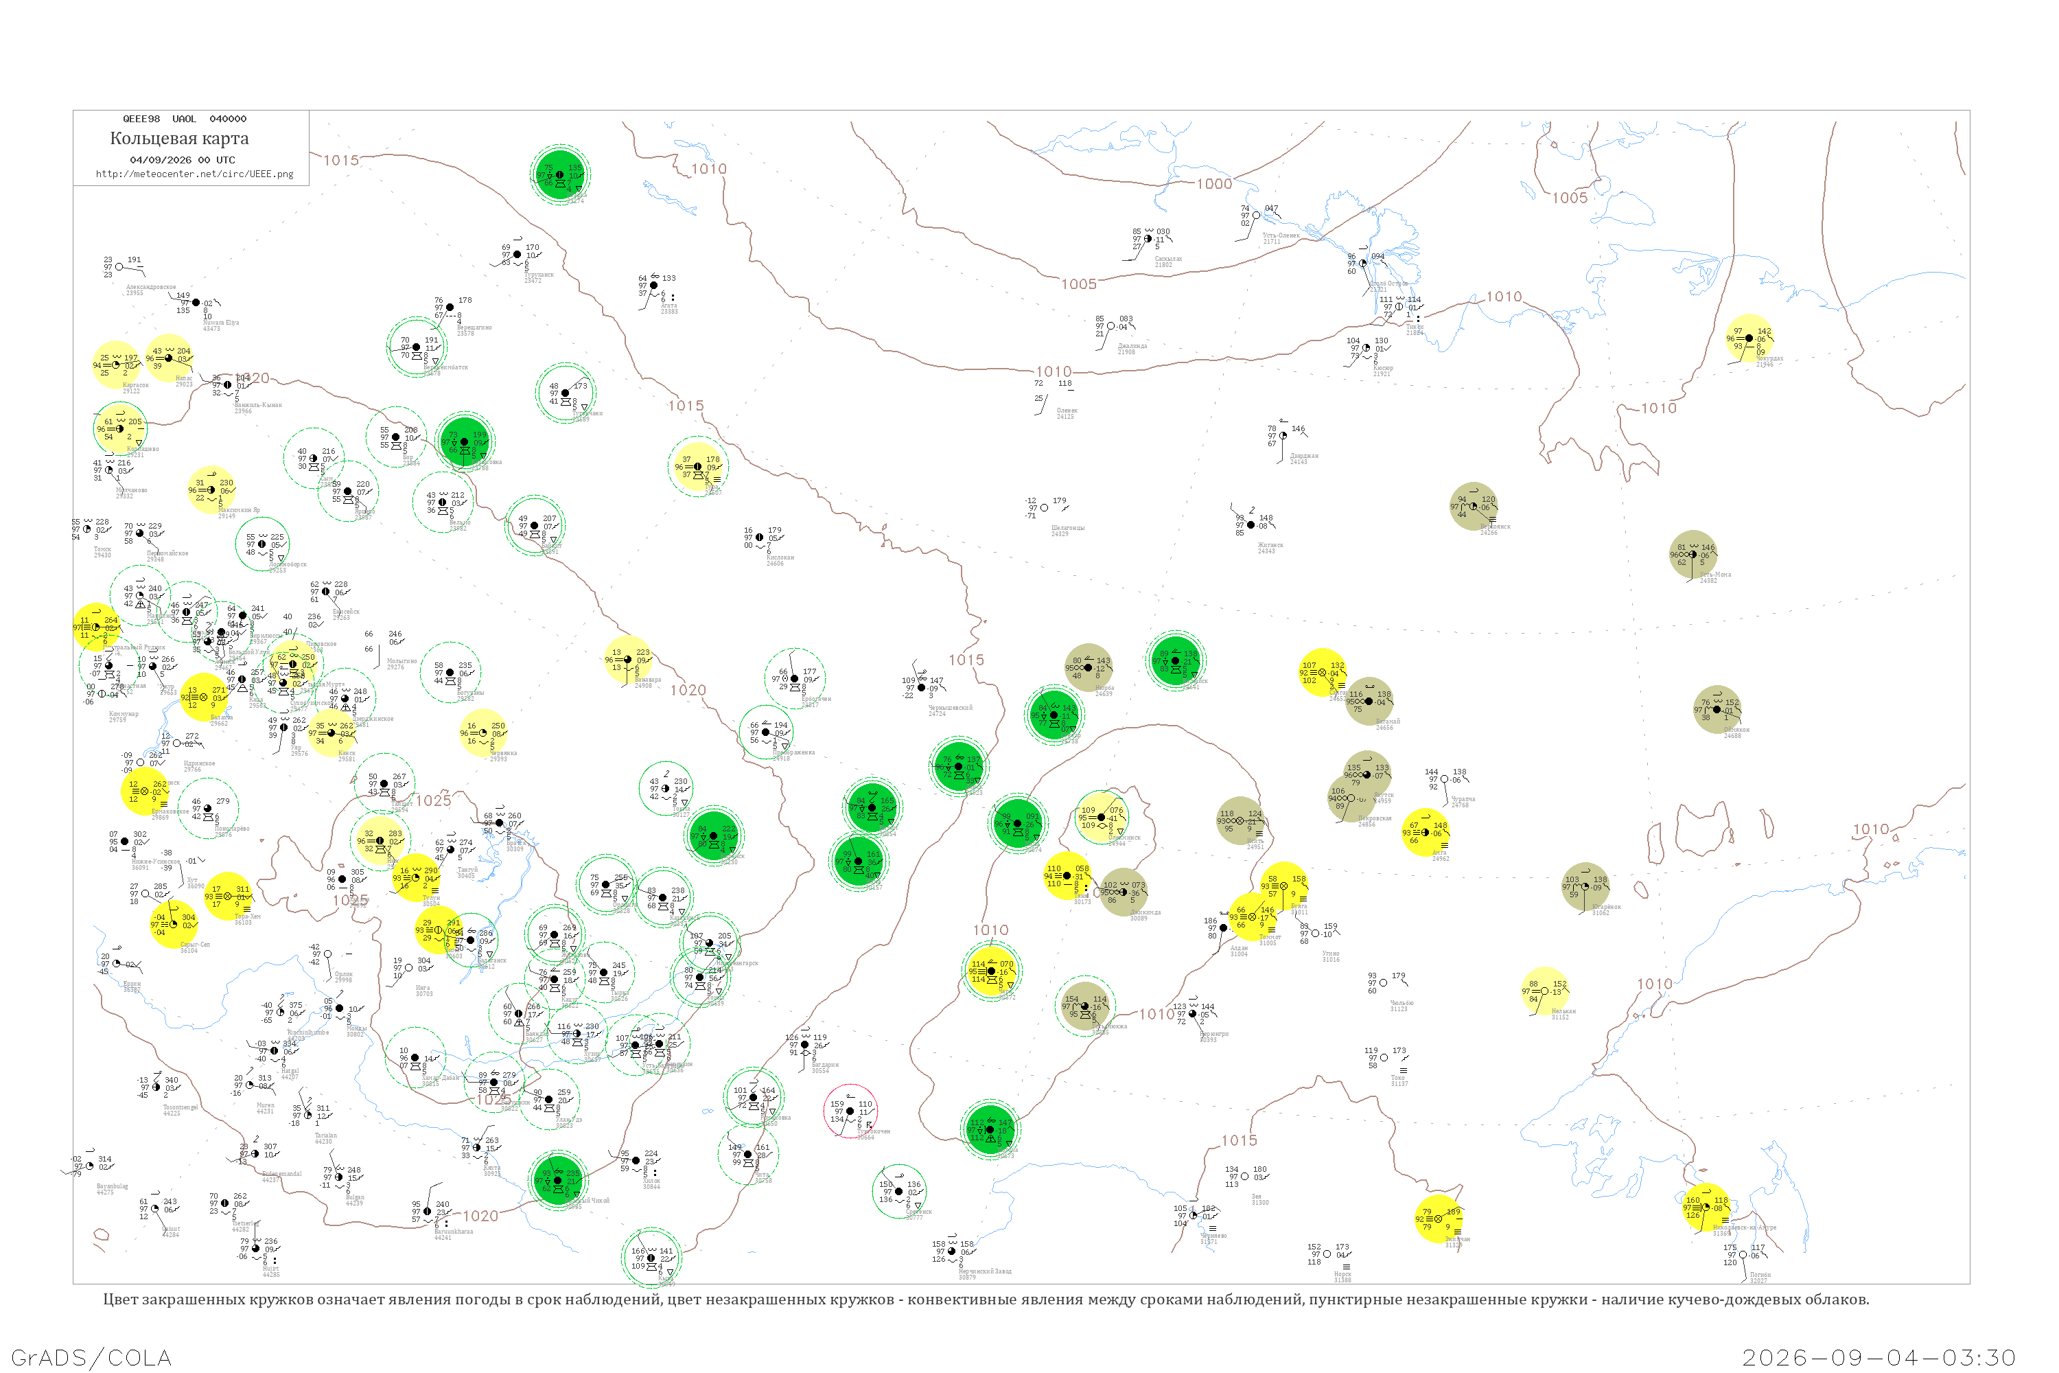The width and height of the screenshot is (2059, 1373).
Task: Click the meteocenter.net UEEE.png URL
Action: click(194, 174)
